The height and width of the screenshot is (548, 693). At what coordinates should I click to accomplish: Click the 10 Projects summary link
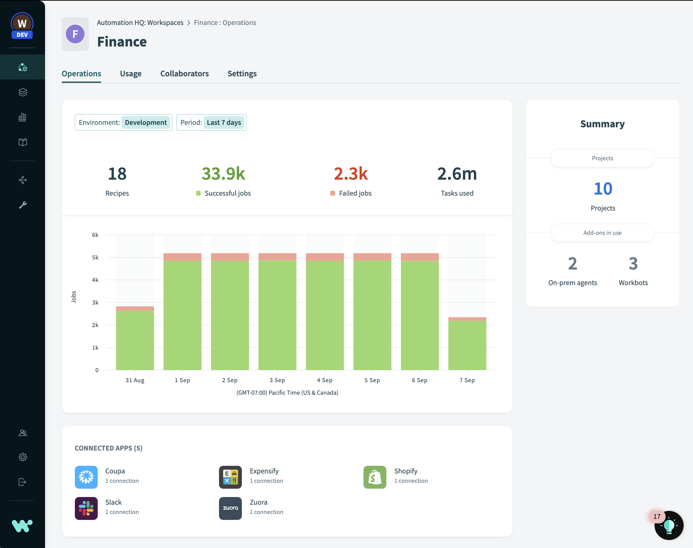[603, 189]
